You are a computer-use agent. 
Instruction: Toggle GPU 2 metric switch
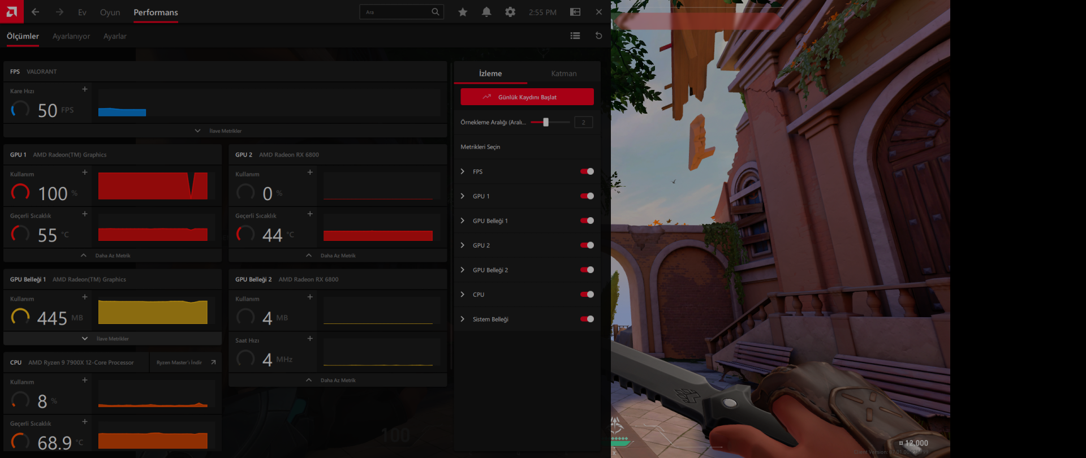coord(587,245)
